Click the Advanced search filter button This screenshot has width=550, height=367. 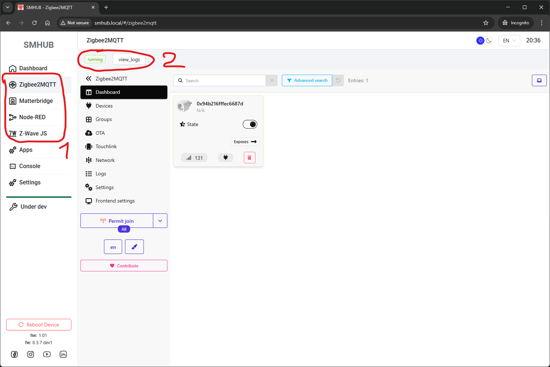click(x=307, y=80)
